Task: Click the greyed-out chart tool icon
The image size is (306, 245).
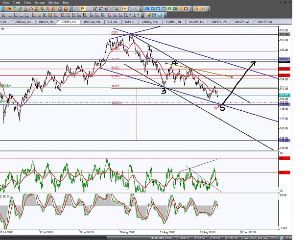Action: click(112, 9)
